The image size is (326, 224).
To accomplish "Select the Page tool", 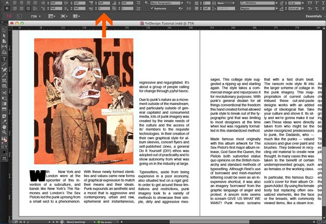I will pos(4,41).
